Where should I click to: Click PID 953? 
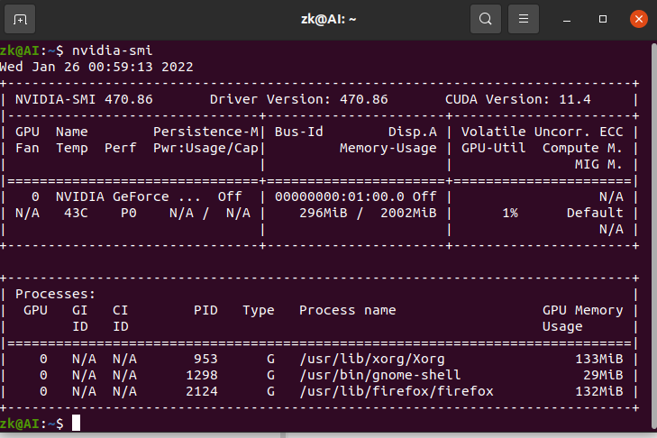205,360
